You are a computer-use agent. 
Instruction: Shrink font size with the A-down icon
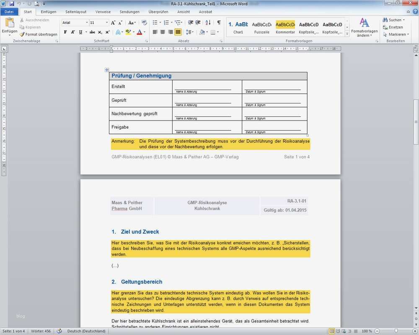click(x=120, y=23)
